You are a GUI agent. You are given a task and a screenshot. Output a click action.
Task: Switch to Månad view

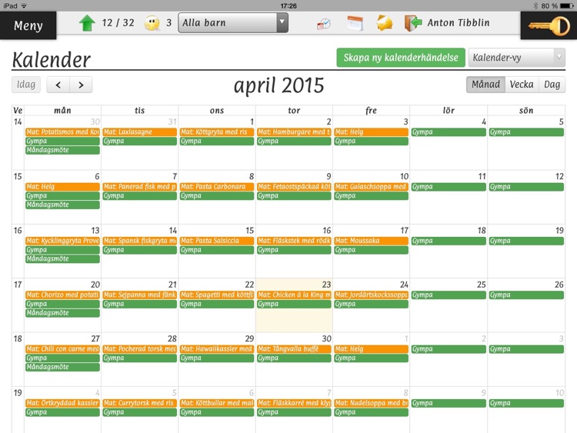pos(485,85)
